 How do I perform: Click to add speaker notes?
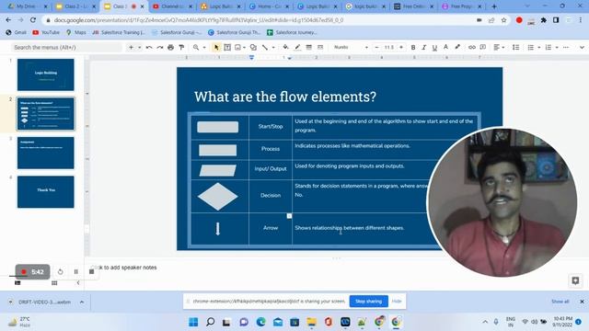pyautogui.click(x=124, y=268)
